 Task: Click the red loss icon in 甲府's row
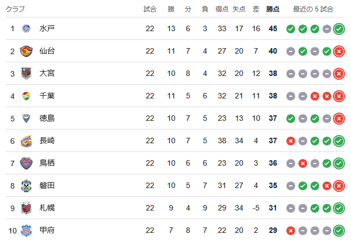[291, 230]
